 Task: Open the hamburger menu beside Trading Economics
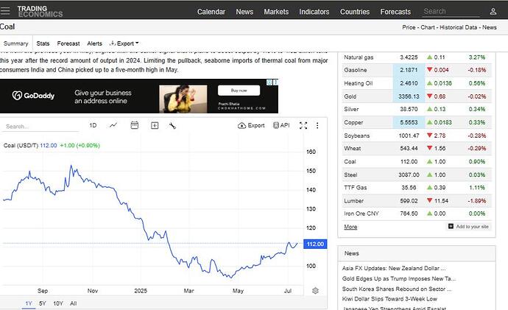pyautogui.click(x=7, y=12)
